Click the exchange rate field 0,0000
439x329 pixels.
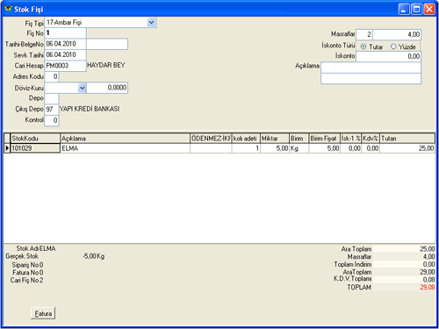click(x=107, y=88)
